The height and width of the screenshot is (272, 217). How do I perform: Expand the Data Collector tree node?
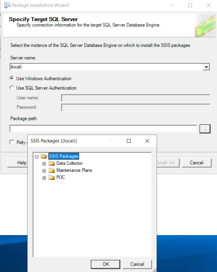(44, 164)
